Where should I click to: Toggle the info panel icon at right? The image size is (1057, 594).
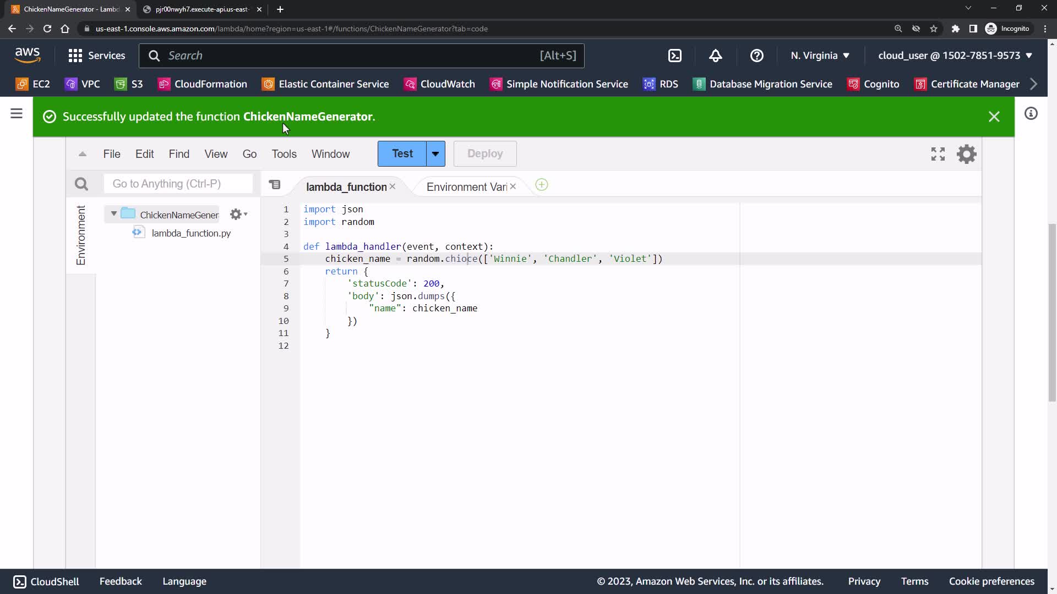coord(1031,114)
